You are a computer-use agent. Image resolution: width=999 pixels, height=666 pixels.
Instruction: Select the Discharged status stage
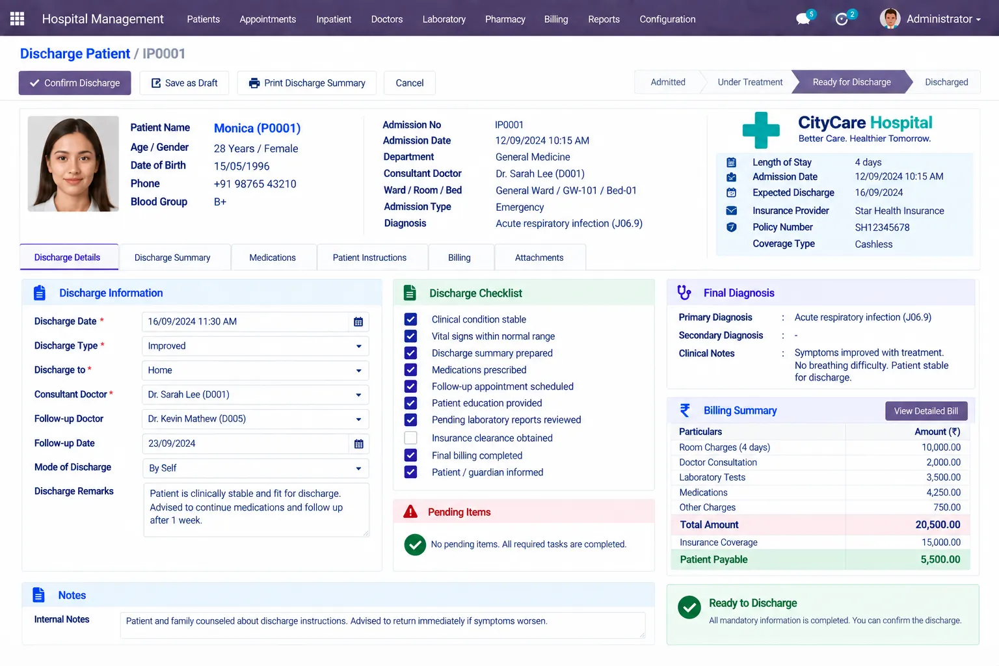[x=946, y=82]
